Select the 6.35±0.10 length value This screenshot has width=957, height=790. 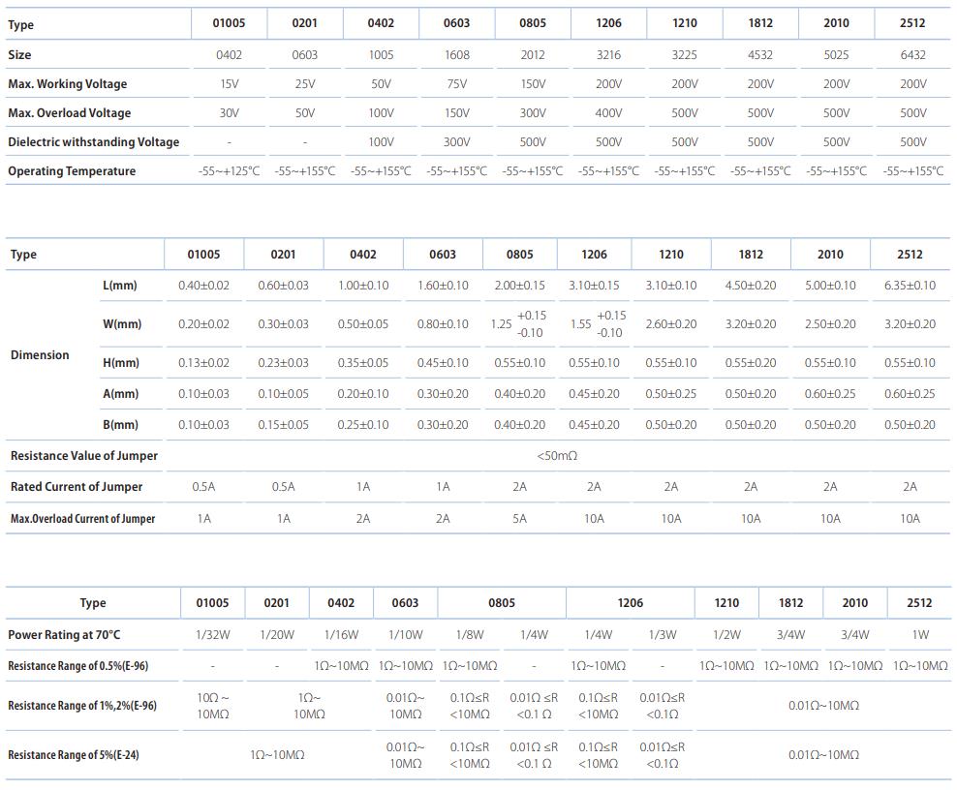[x=910, y=286]
